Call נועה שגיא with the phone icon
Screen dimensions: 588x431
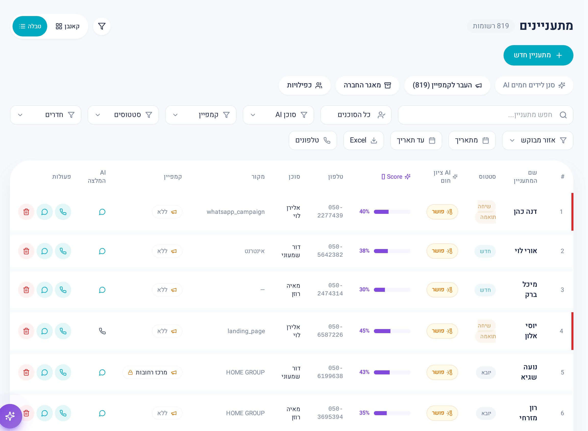(63, 372)
